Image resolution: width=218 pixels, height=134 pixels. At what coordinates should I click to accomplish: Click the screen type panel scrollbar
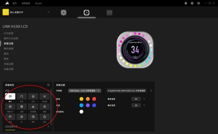pos(51,107)
